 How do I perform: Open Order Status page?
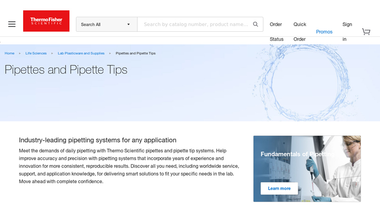pyautogui.click(x=276, y=32)
